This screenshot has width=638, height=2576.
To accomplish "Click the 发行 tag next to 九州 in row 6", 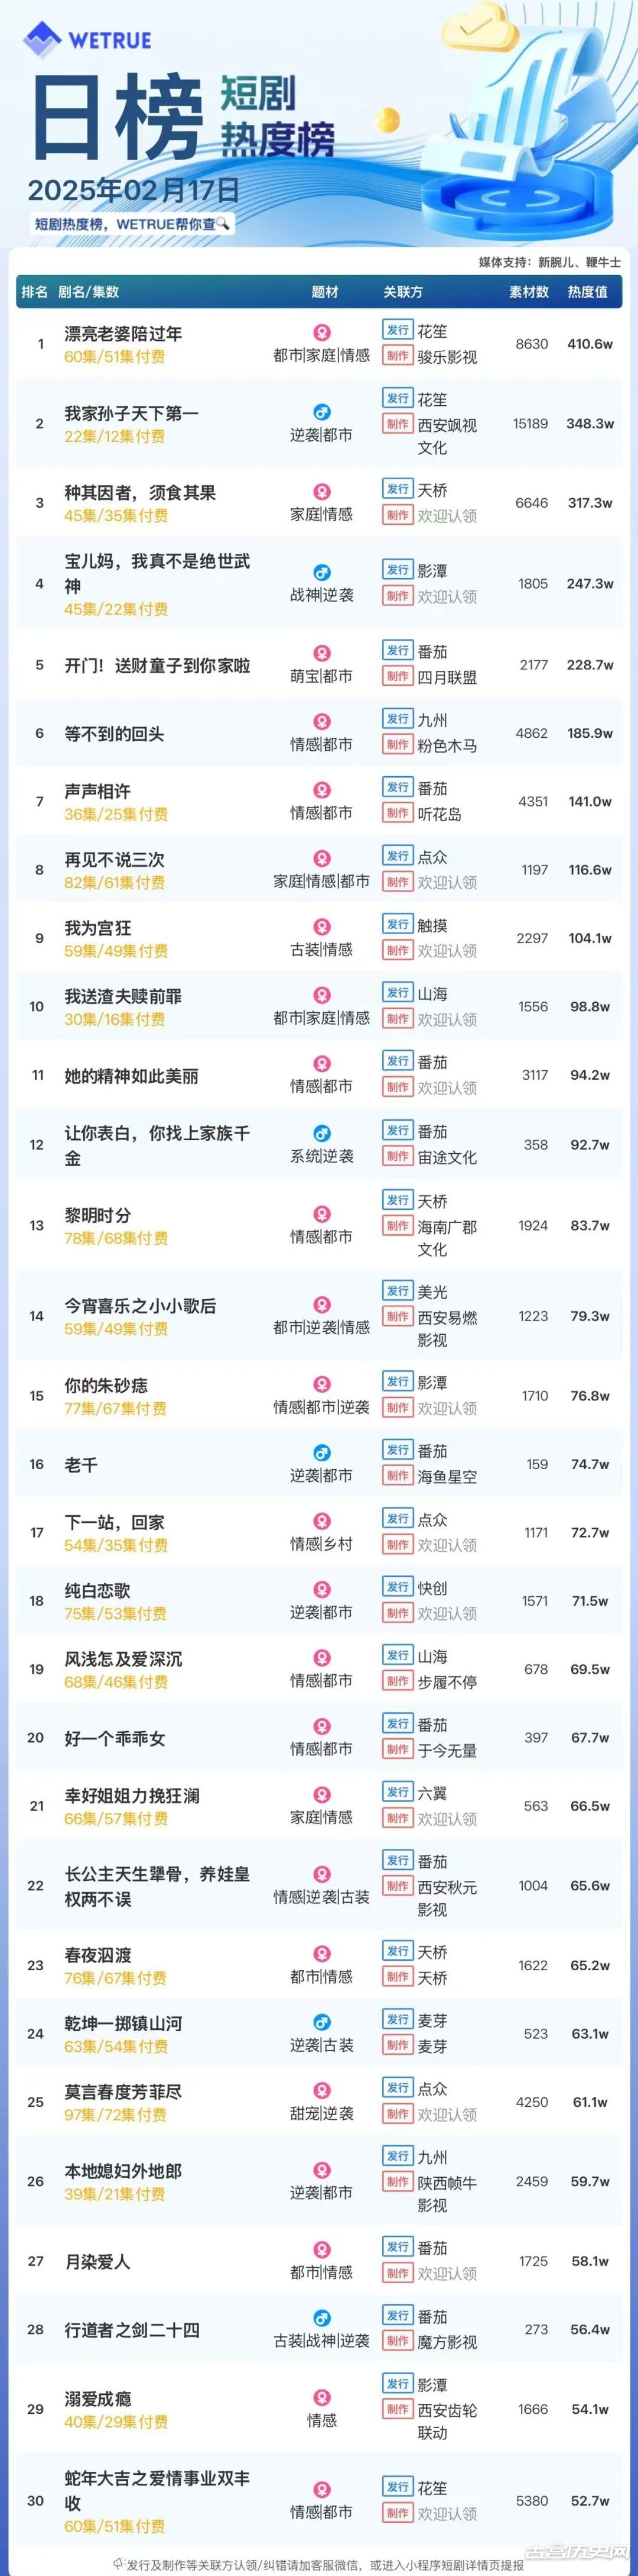I will (398, 719).
